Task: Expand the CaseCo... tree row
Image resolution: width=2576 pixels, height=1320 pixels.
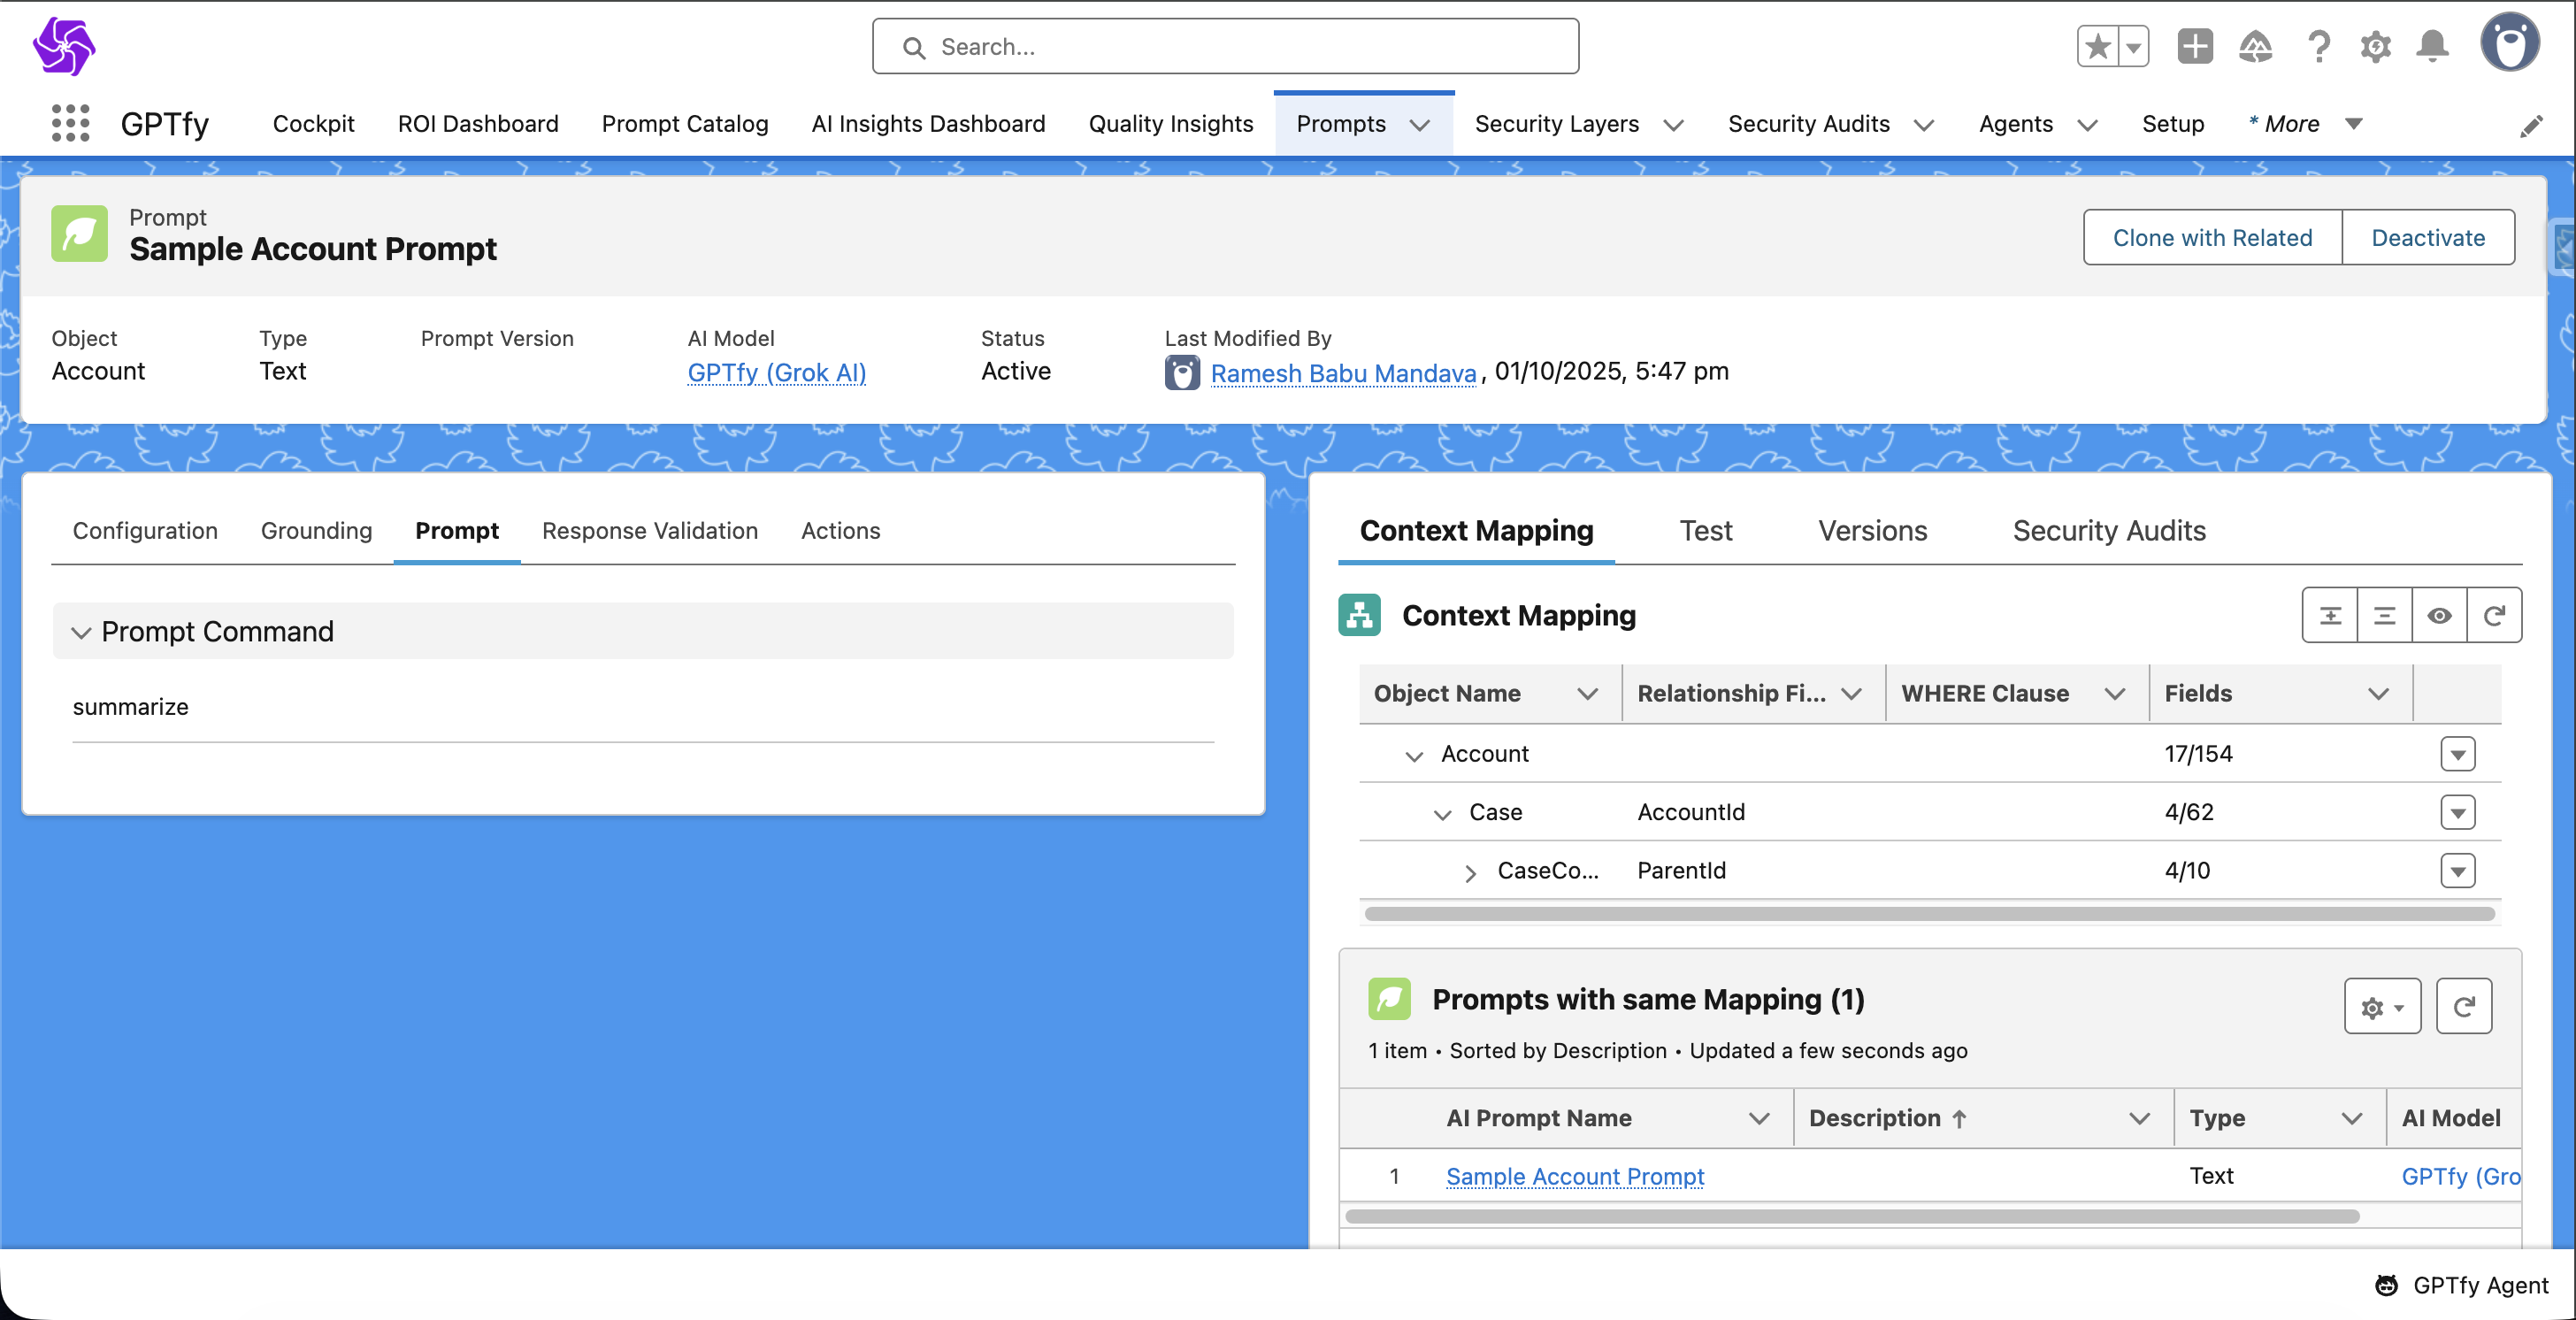Action: tap(1469, 872)
